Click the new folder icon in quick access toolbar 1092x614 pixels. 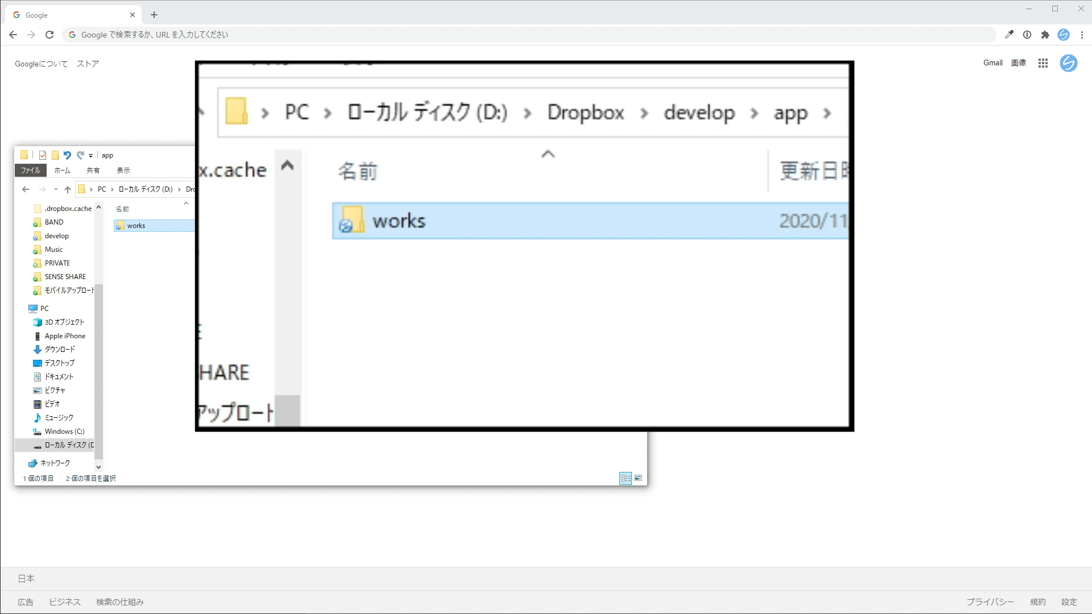[x=55, y=155]
